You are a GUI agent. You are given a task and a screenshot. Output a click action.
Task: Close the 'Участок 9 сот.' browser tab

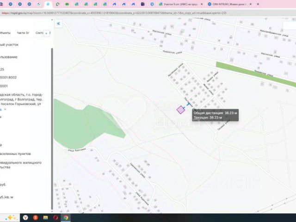pos(202,4)
